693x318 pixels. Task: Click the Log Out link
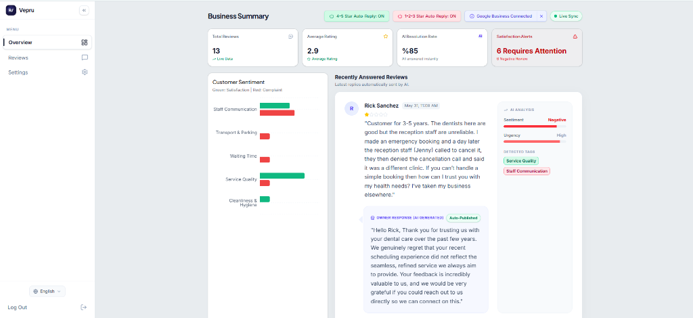pos(18,307)
